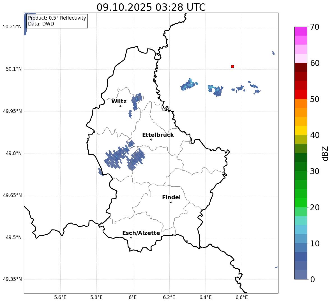Click the 70 value on colorbar
332x303 pixels.
pos(315,27)
